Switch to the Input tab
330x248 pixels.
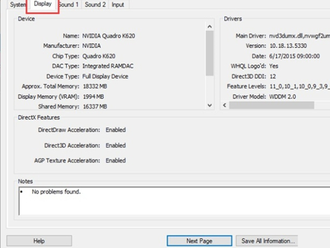click(x=118, y=4)
